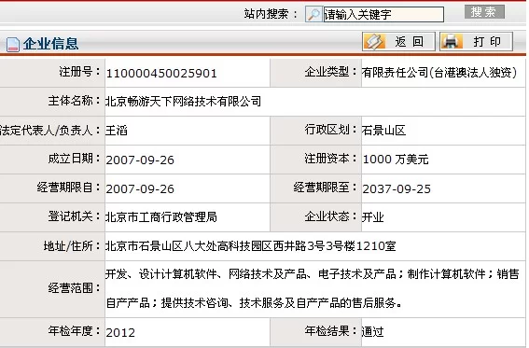Click the 返回 back button
Screen dimensions: 529x348
[398, 41]
